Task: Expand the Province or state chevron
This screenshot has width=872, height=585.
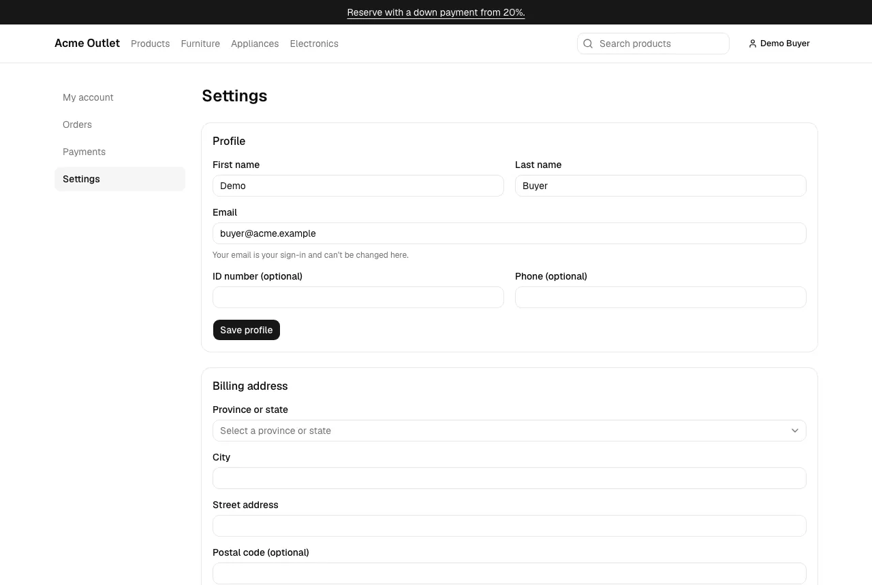Action: (795, 431)
